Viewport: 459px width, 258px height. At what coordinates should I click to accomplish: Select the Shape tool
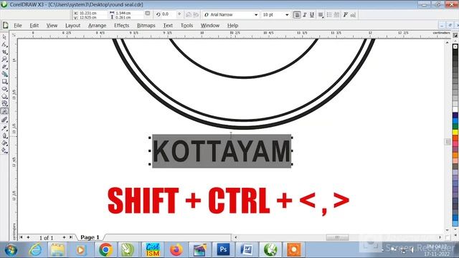pyautogui.click(x=4, y=44)
